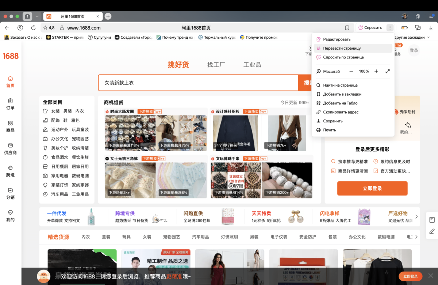Close the login banner with the X
This screenshot has width=438, height=285.
[430, 276]
